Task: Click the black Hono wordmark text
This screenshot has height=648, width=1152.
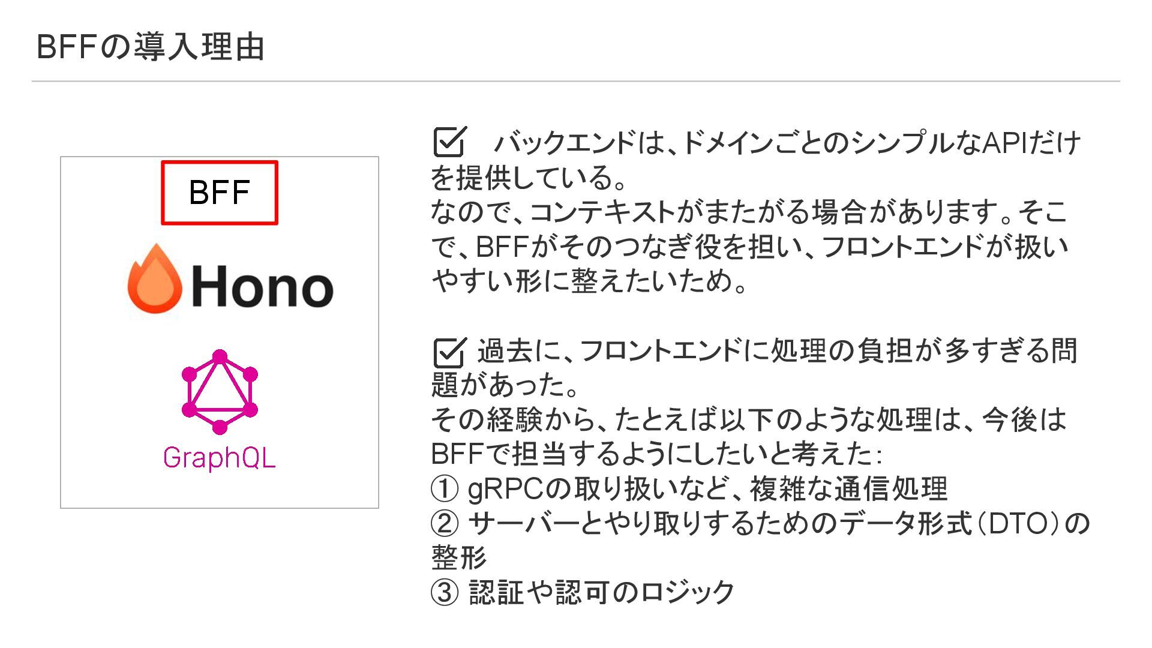Action: (x=262, y=287)
